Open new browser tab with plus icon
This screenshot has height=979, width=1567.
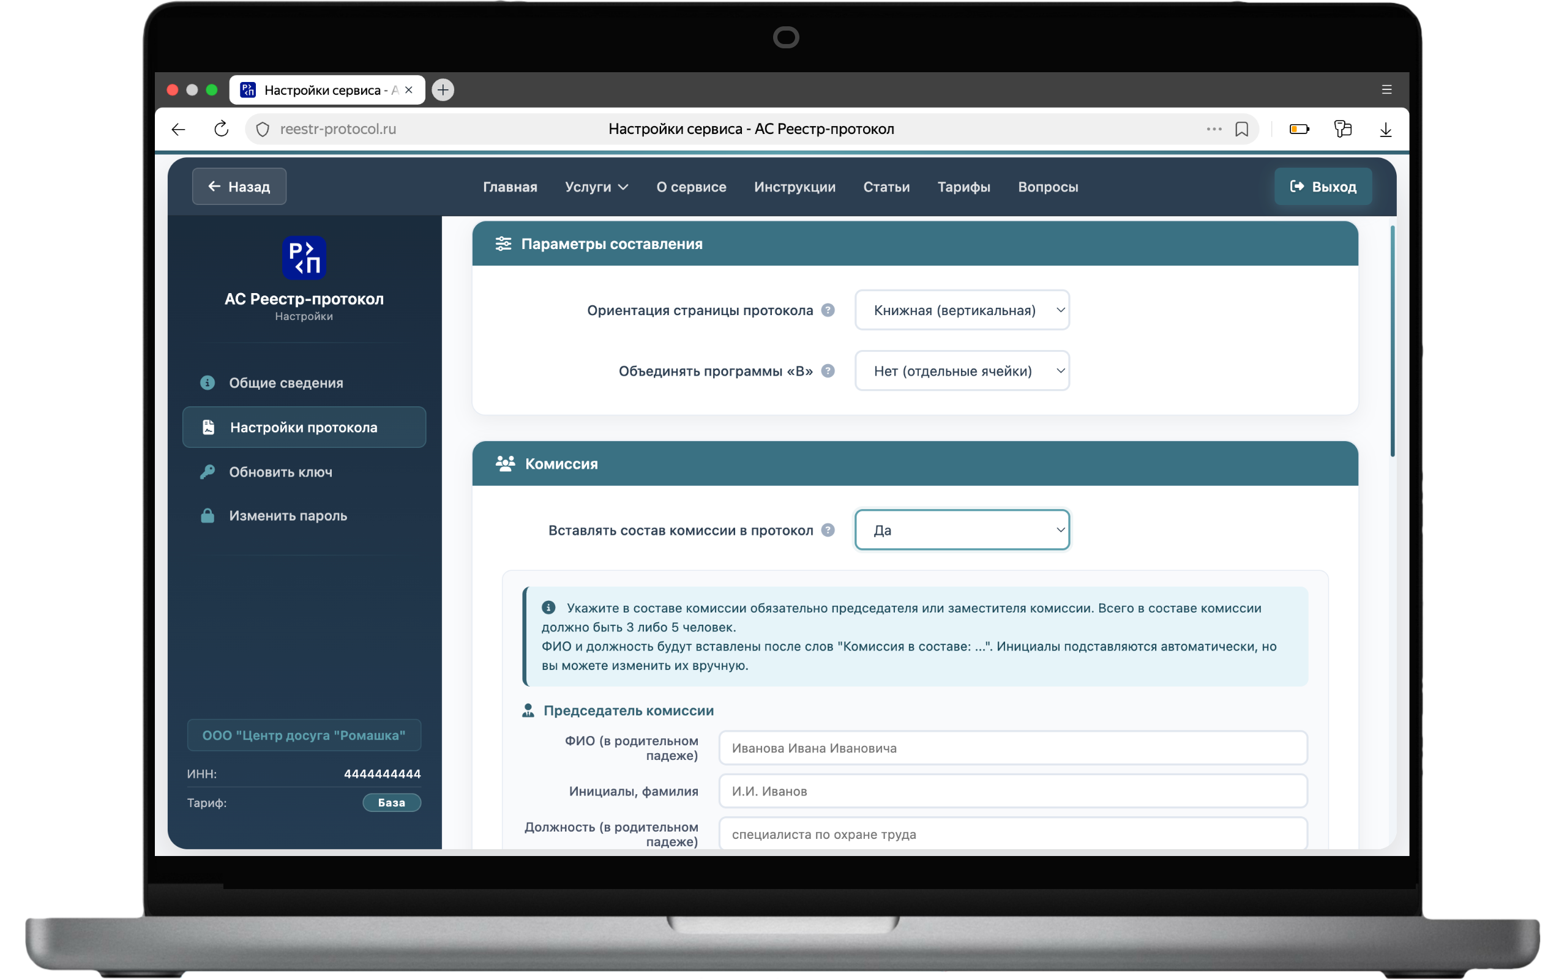coord(443,90)
